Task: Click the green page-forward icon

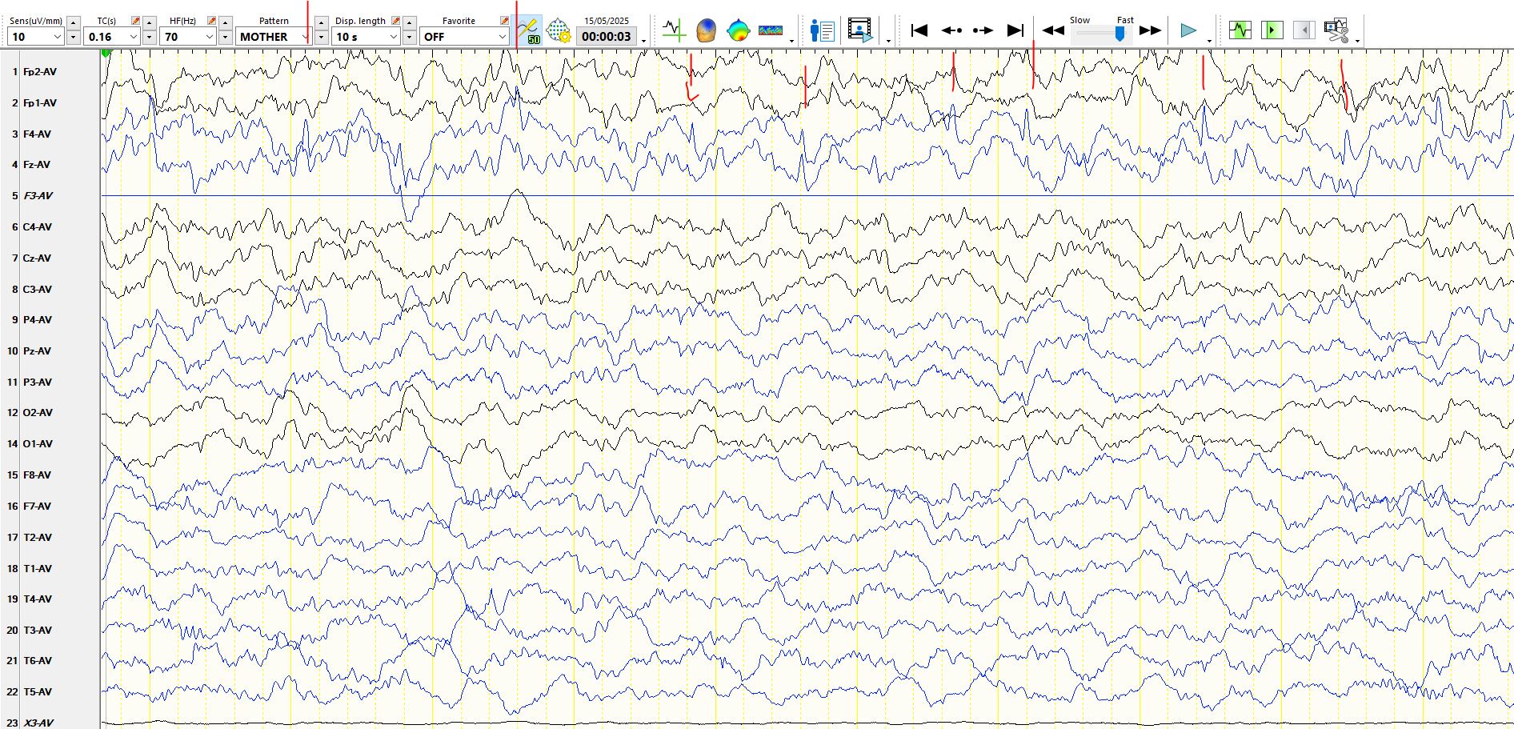Action: [1272, 30]
